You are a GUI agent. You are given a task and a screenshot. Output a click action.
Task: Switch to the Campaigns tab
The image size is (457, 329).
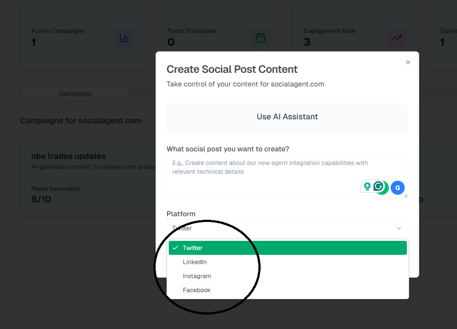tap(75, 93)
